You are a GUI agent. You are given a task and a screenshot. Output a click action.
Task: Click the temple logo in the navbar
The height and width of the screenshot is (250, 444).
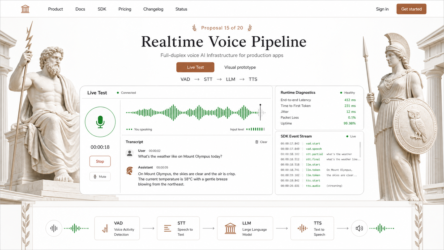coord(25,9)
